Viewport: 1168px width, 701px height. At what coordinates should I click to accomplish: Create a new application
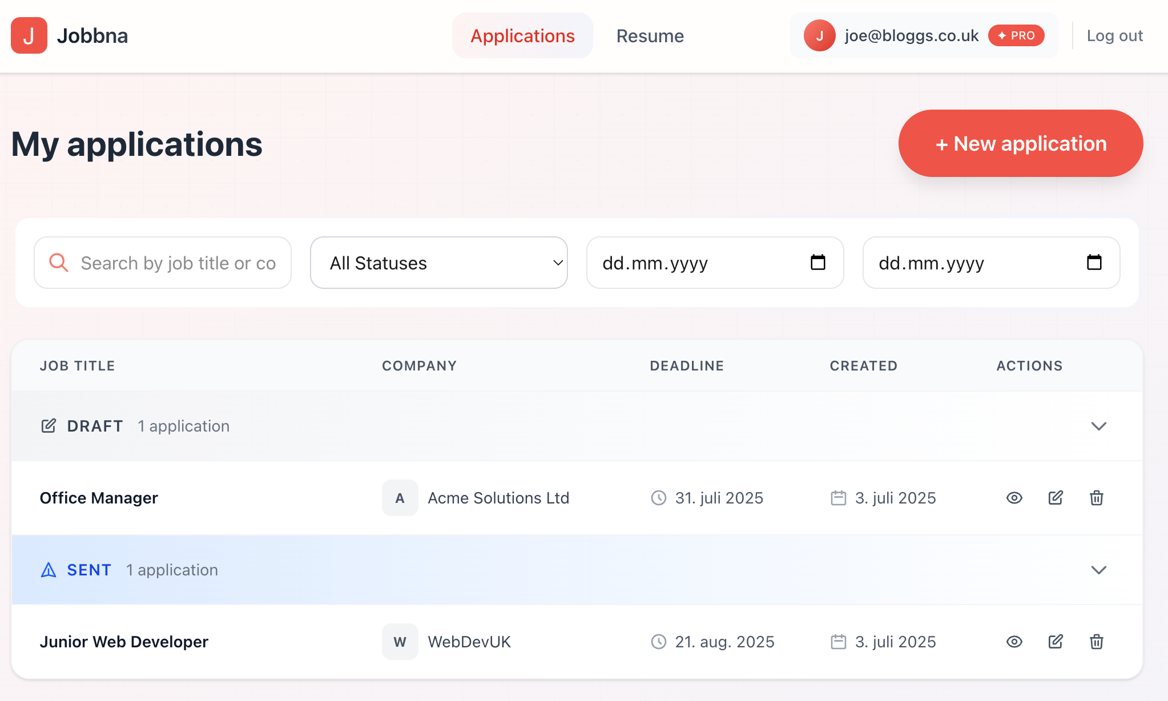coord(1020,143)
